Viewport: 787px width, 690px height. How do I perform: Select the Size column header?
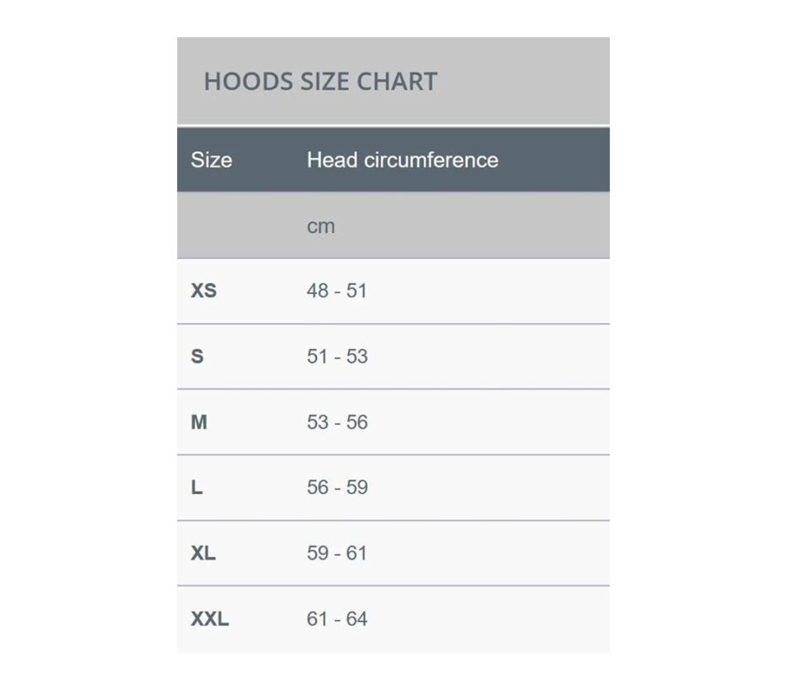(212, 161)
